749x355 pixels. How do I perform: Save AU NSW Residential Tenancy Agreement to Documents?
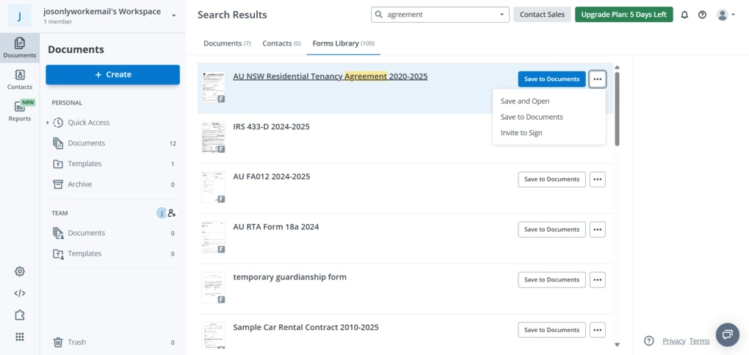tap(551, 79)
